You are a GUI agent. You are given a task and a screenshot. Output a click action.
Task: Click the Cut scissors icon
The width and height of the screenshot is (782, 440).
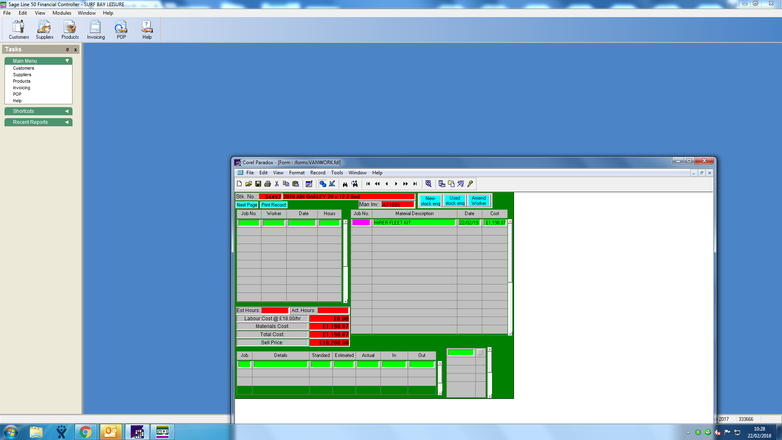[277, 184]
